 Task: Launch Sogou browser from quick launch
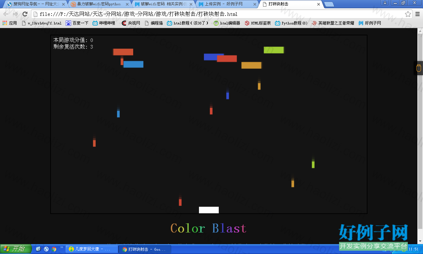[x=46, y=249]
